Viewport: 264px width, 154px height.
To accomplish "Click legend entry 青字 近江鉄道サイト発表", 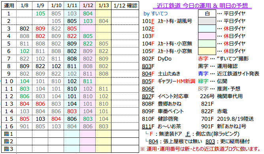I will [229, 74].
